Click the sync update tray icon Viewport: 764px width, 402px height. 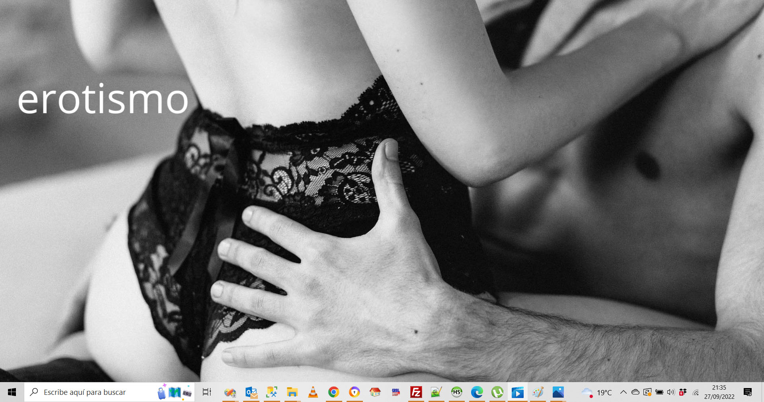tap(647, 392)
